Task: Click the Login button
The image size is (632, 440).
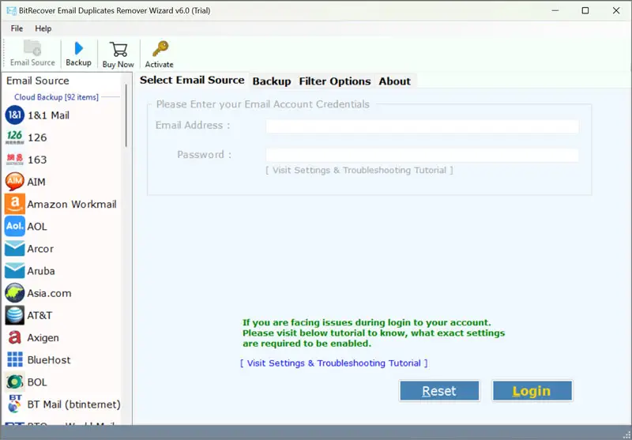Action: pos(532,391)
